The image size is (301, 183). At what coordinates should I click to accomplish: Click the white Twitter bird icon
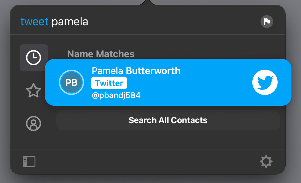(265, 82)
